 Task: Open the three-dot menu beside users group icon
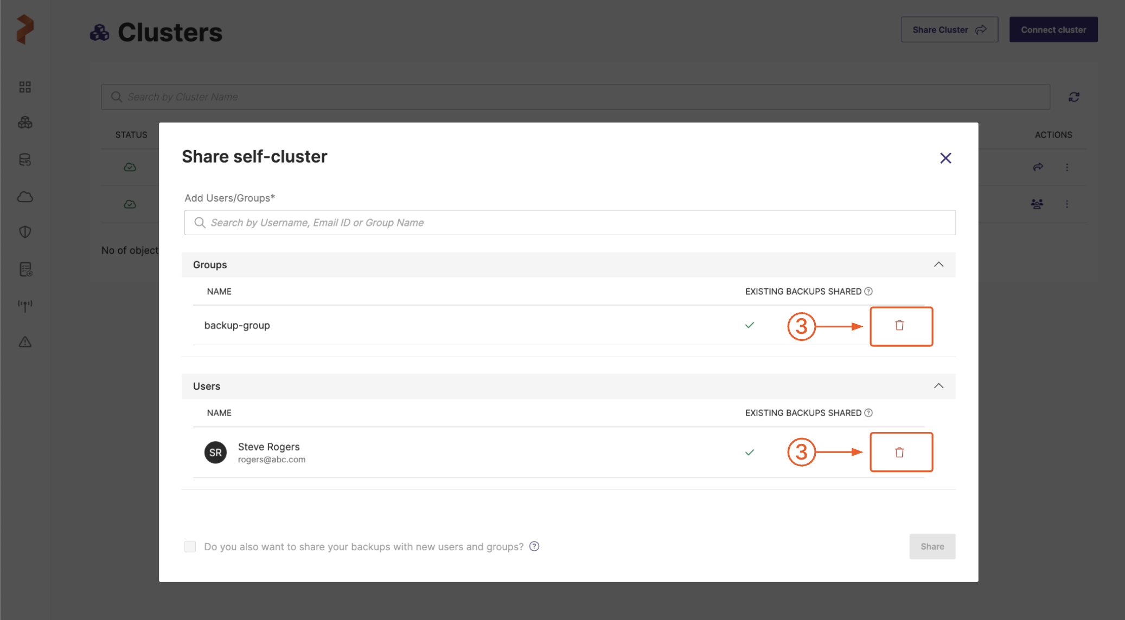tap(1067, 204)
